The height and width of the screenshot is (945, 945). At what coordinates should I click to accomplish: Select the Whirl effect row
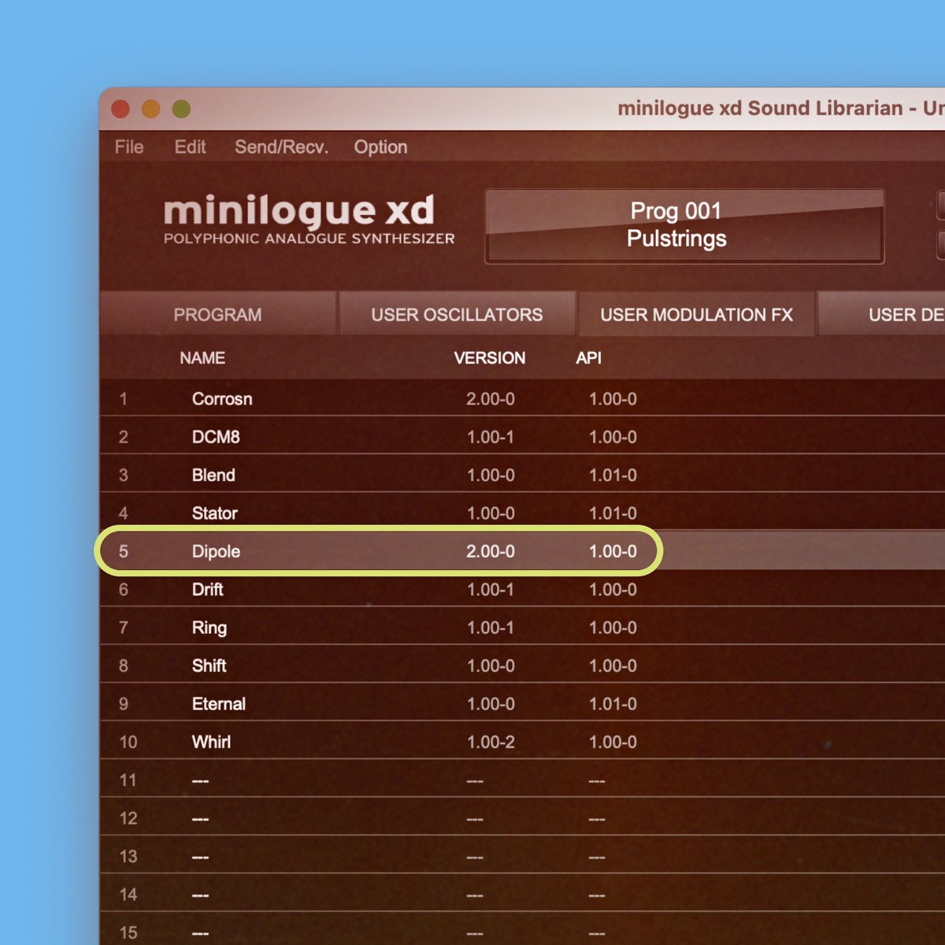coord(522,742)
